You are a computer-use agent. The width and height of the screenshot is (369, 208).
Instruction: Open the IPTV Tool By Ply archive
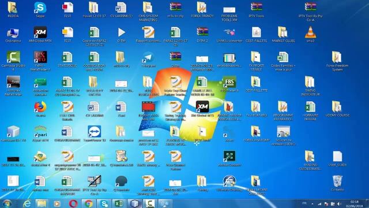(310, 12)
